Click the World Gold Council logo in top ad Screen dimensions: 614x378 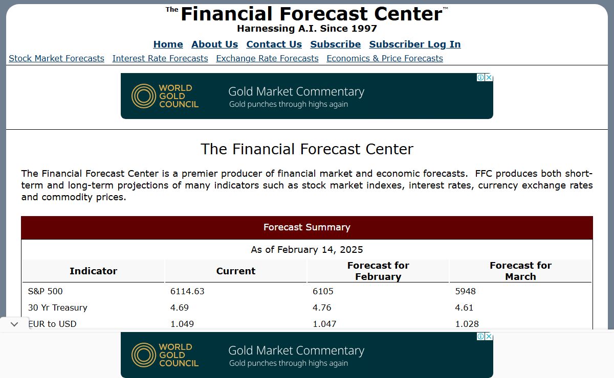165,96
